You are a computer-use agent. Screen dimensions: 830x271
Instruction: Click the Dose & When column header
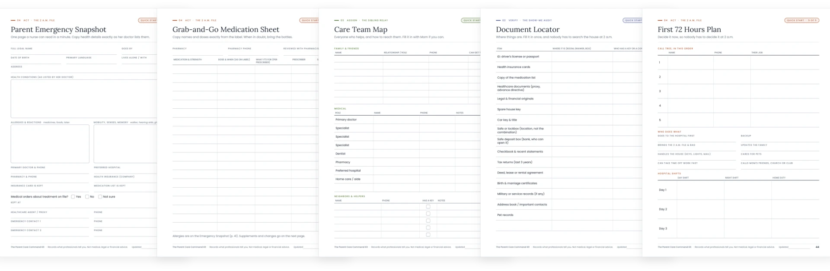point(234,60)
